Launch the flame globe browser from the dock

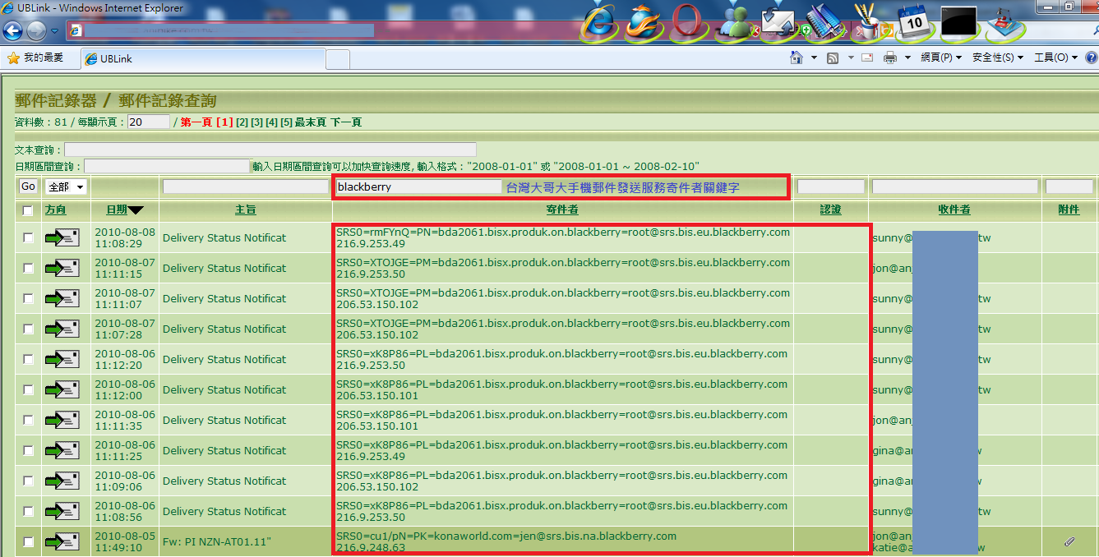[x=645, y=22]
